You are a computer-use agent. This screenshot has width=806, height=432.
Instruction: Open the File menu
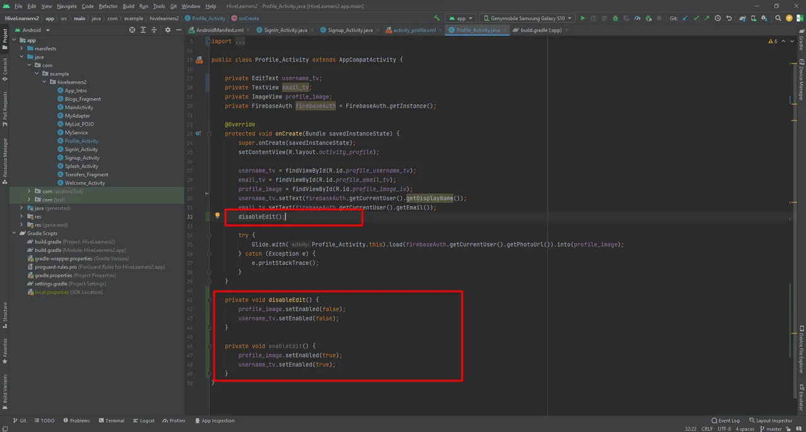pyautogui.click(x=18, y=6)
